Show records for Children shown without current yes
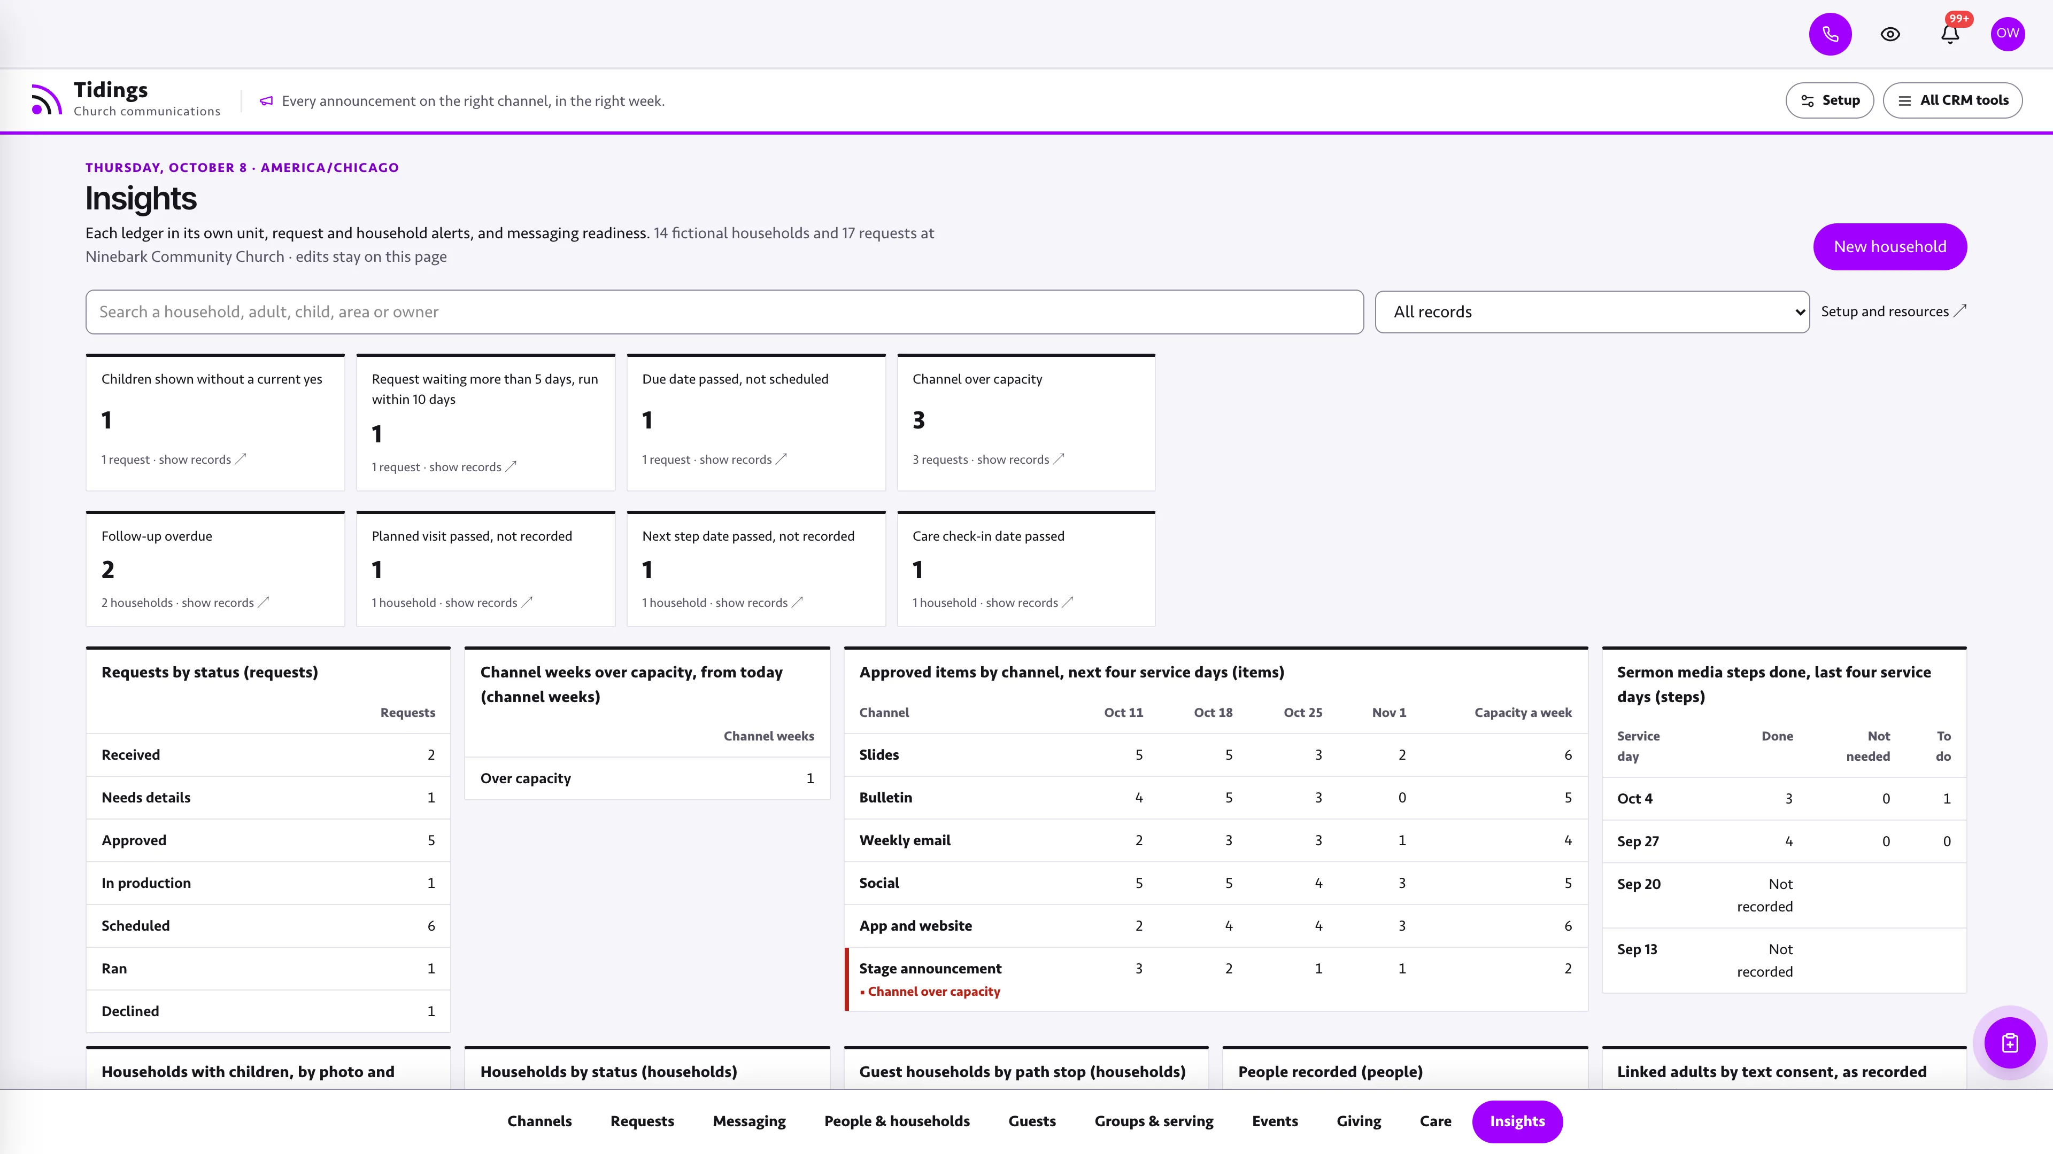 174,459
